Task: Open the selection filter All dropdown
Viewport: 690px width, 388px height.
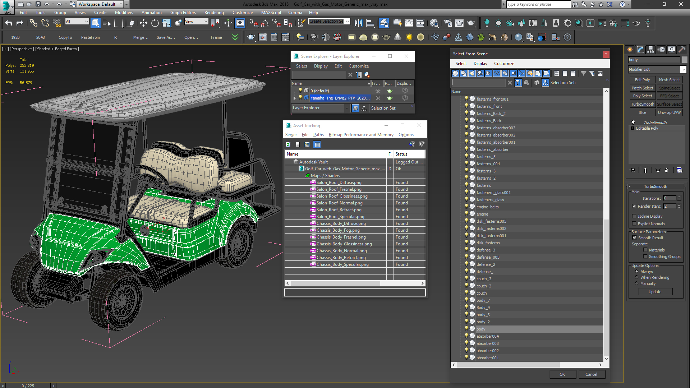Action: coord(77,22)
